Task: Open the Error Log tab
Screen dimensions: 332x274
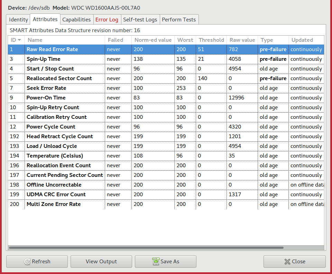Action: pos(107,20)
